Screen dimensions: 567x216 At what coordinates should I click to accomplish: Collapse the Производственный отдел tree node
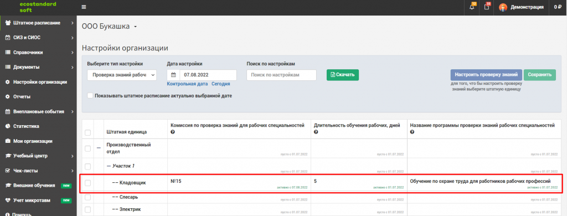tap(99, 148)
